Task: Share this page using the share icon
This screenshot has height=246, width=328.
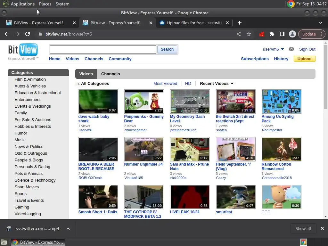Action: point(238,34)
